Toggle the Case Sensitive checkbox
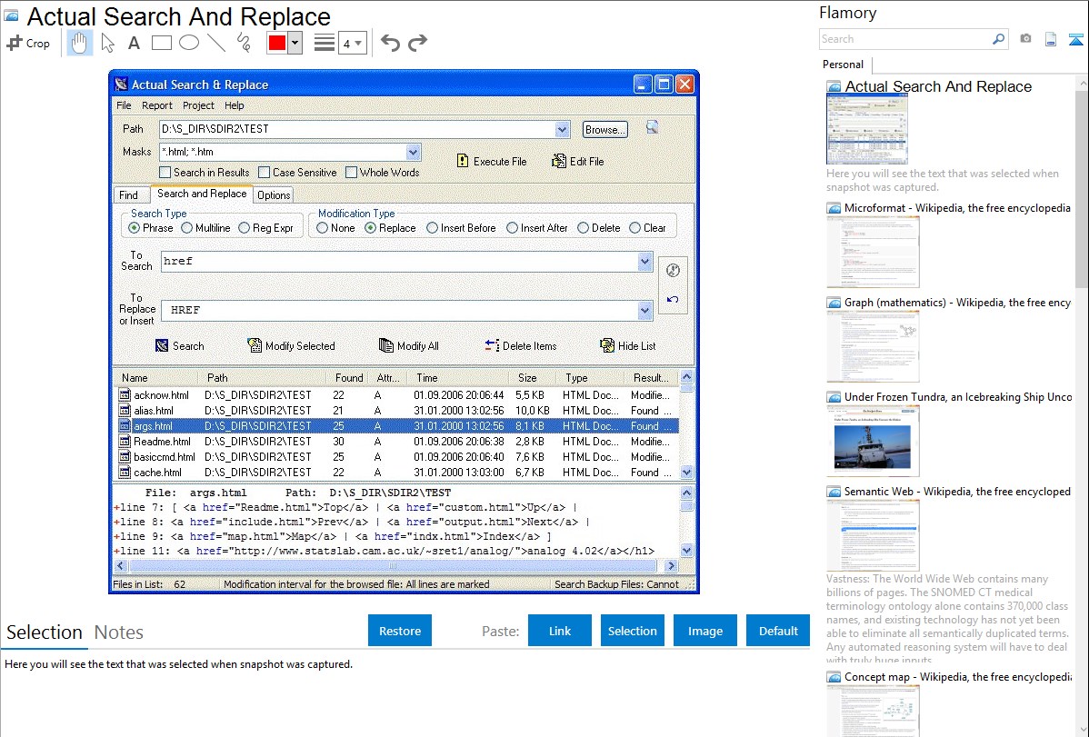 (264, 173)
